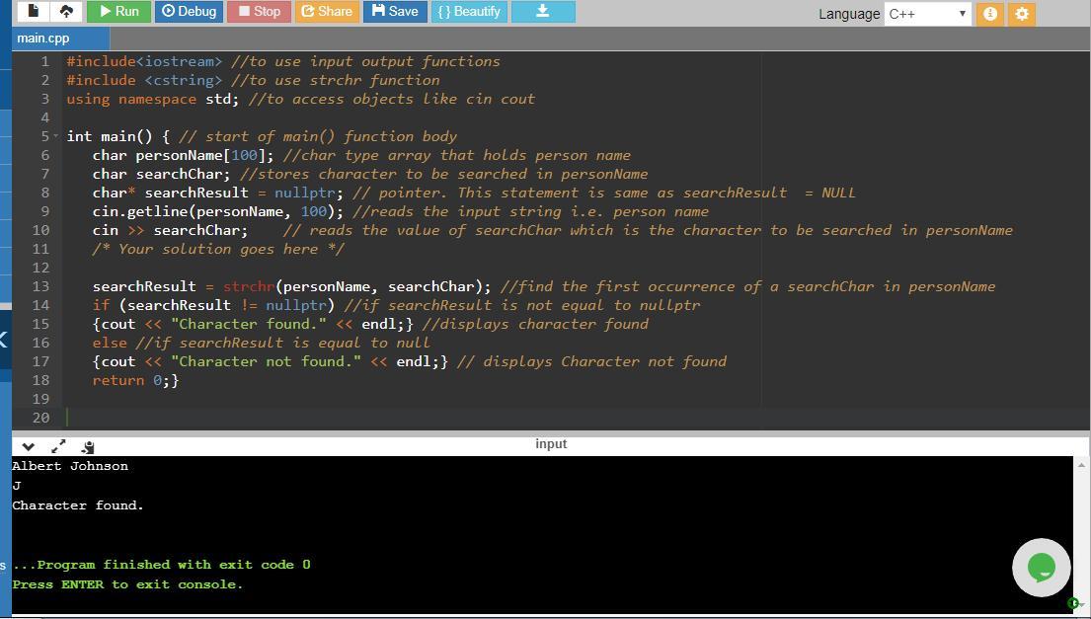
Task: Click the upload file cloud icon
Action: click(x=66, y=12)
